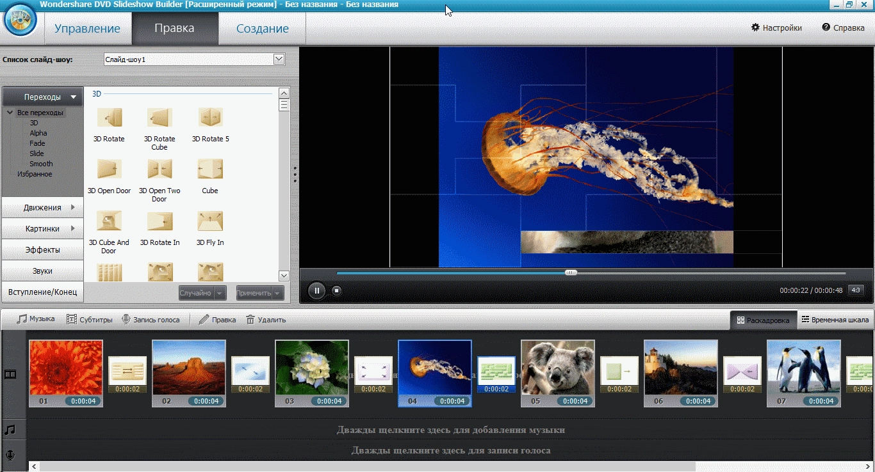The height and width of the screenshot is (472, 875).
Task: Click Удалить delete trash button
Action: click(x=266, y=319)
